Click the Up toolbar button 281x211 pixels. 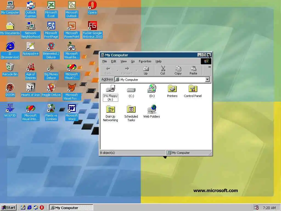[146, 70]
